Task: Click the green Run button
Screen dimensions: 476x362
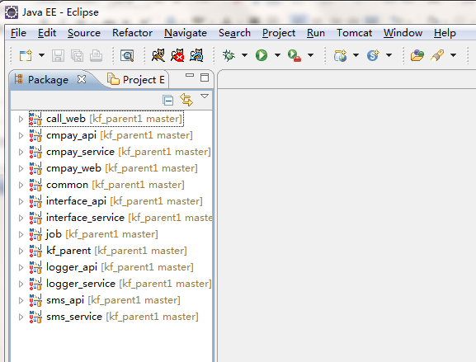Action: click(262, 55)
